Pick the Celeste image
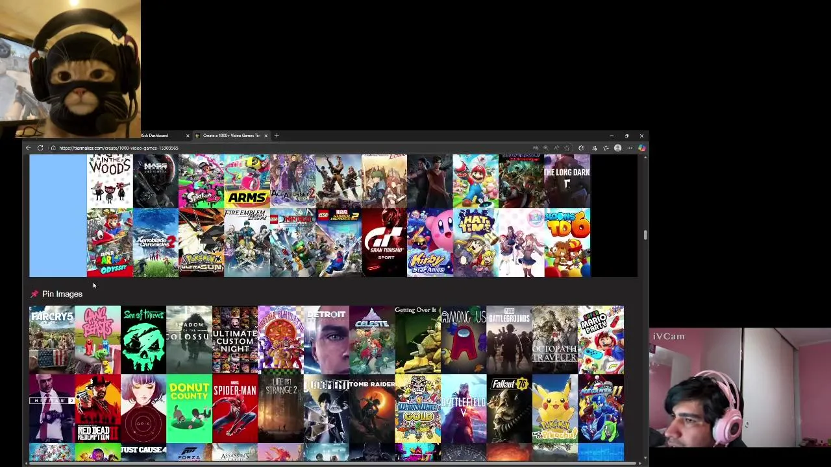 (372, 340)
